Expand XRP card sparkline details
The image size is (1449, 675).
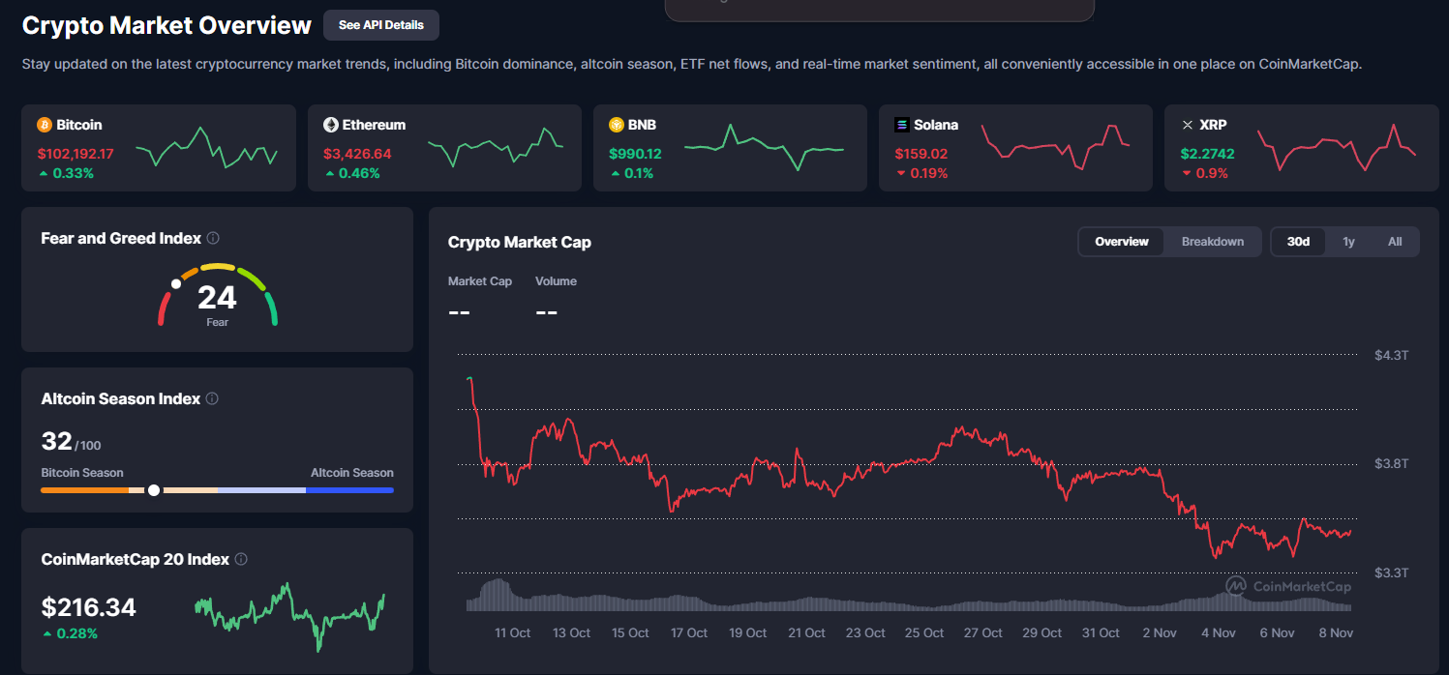click(x=1339, y=148)
